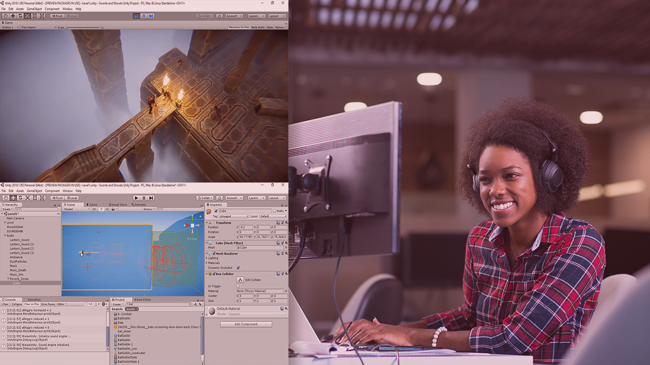The image size is (650, 365).
Task: Open the Untagged Tag dropdown
Action: (x=234, y=216)
